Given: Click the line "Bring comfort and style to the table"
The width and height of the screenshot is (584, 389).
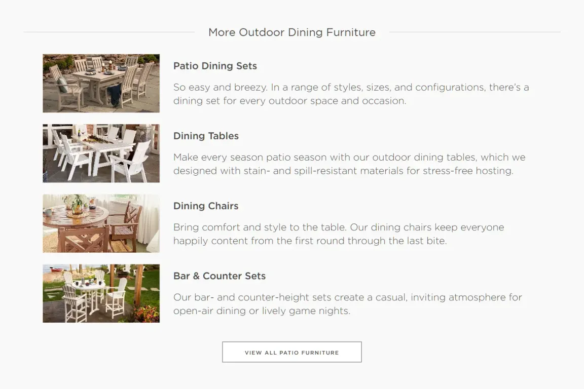Looking at the screenshot, I should pyautogui.click(x=339, y=227).
